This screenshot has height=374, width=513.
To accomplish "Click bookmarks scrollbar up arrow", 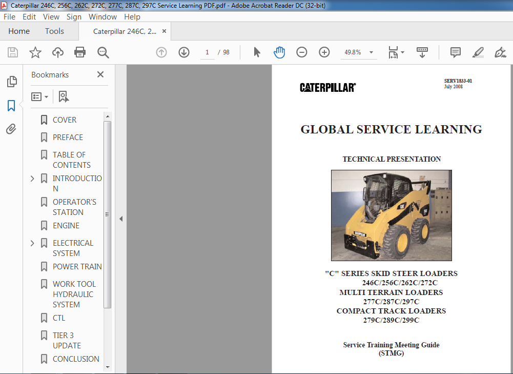I will point(108,116).
